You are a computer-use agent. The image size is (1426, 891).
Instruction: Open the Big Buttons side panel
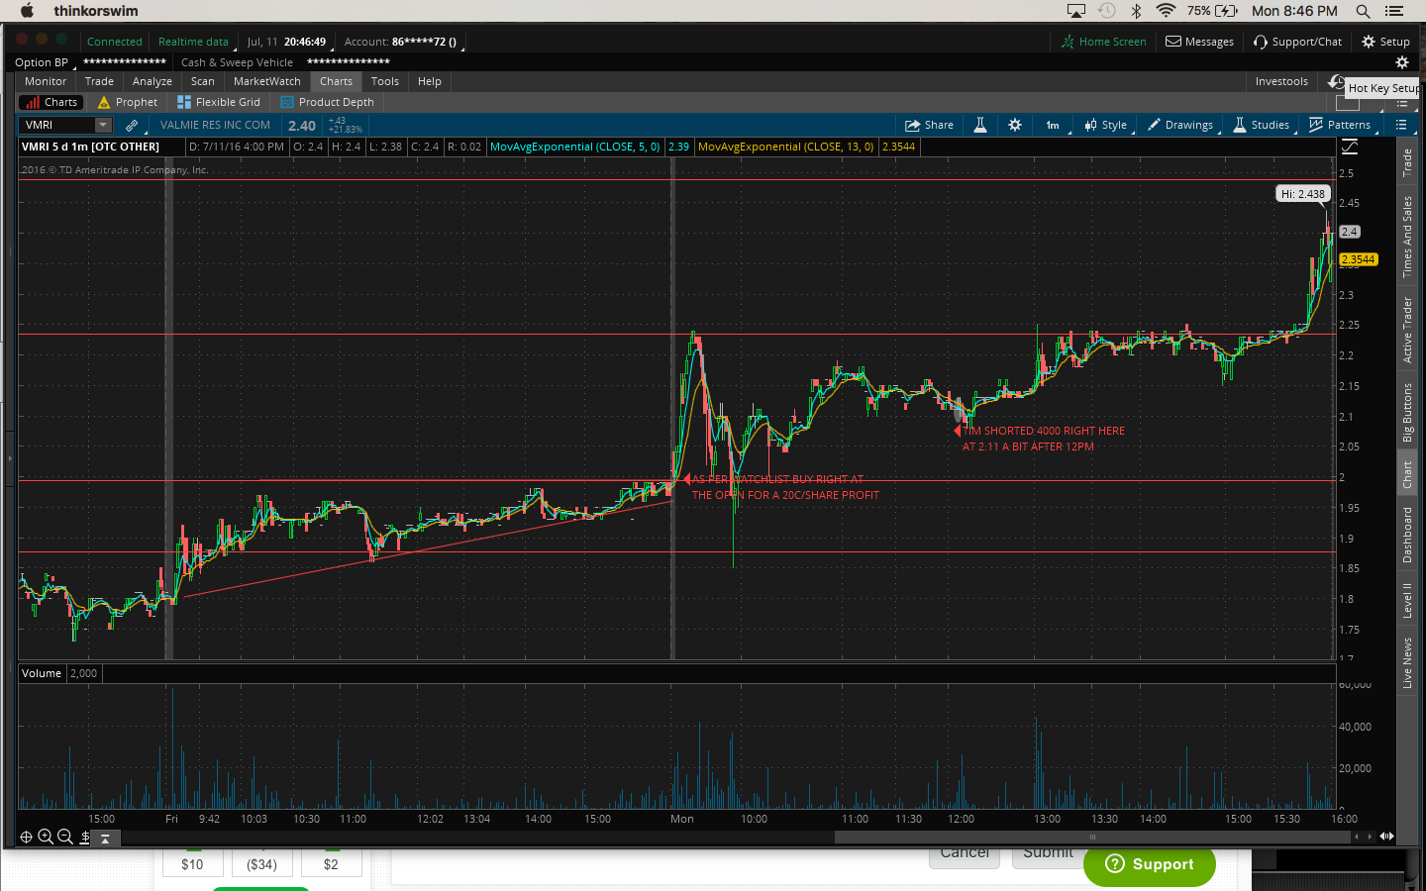tap(1407, 412)
